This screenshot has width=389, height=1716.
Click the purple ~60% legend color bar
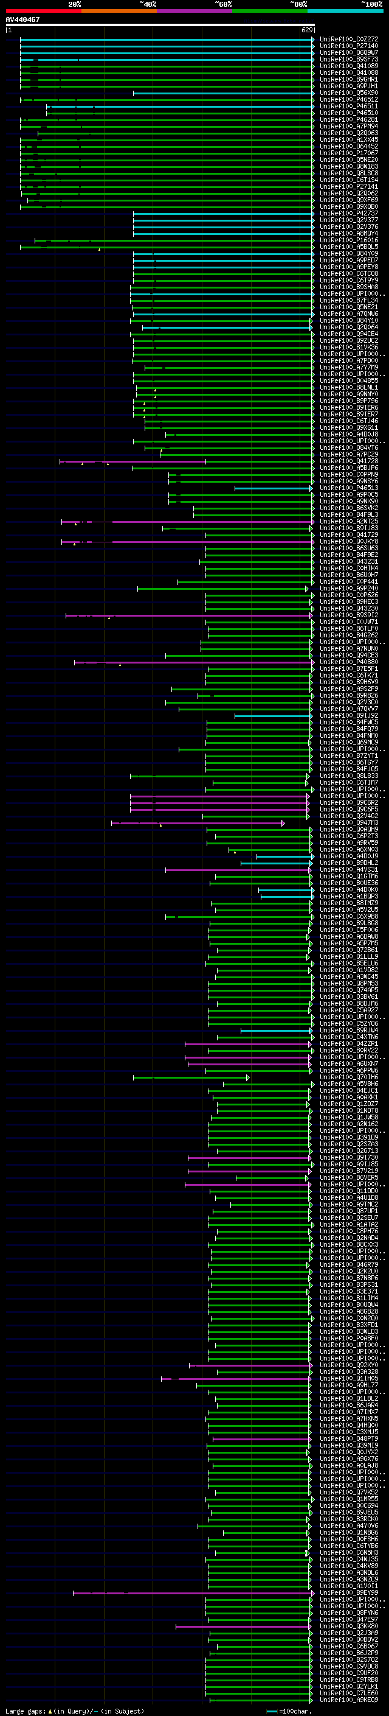pos(195,11)
